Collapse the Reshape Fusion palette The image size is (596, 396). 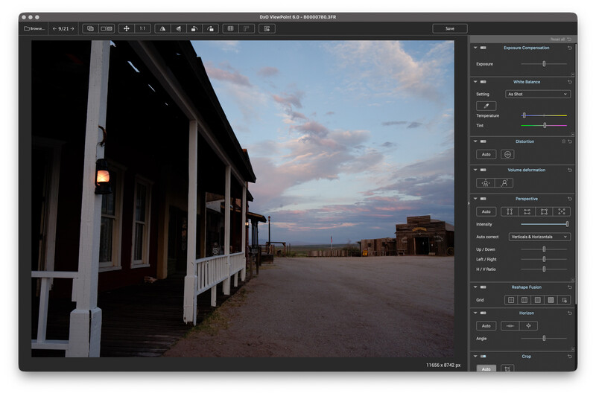coord(475,287)
